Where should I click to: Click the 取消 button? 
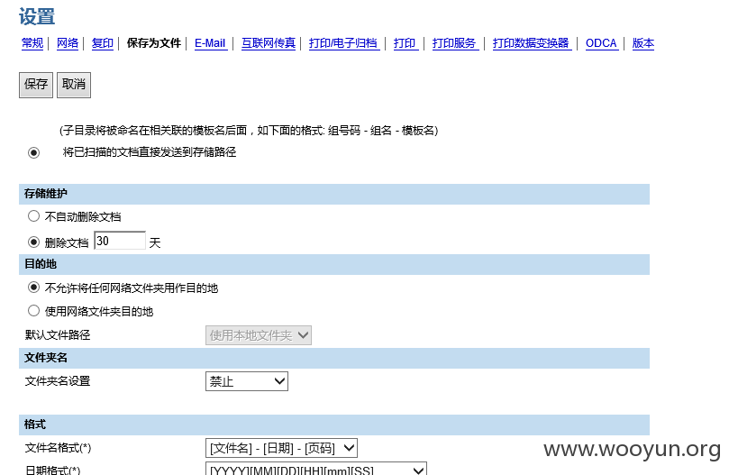coord(74,85)
